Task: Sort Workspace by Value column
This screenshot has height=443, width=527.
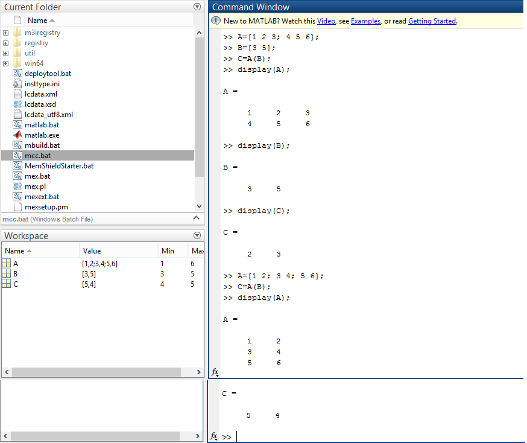Action: 119,251
